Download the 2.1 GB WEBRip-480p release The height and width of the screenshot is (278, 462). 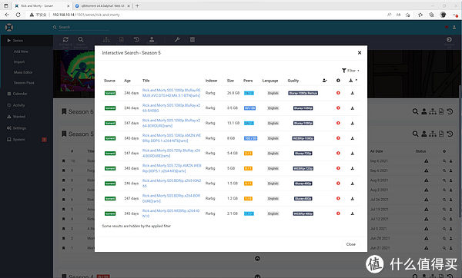pos(352,213)
